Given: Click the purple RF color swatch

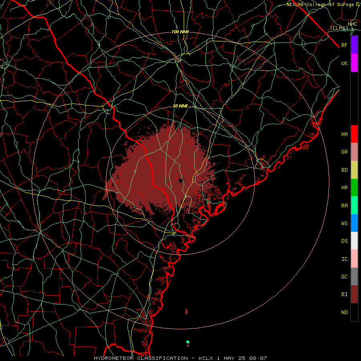Looking at the screenshot, I should tap(354, 45).
